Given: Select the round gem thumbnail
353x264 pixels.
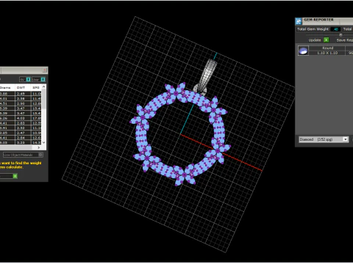Looking at the screenshot, I should [x=303, y=51].
